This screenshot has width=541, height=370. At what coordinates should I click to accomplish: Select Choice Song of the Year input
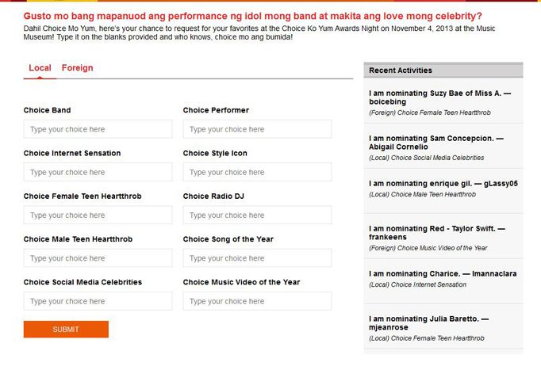pos(257,258)
